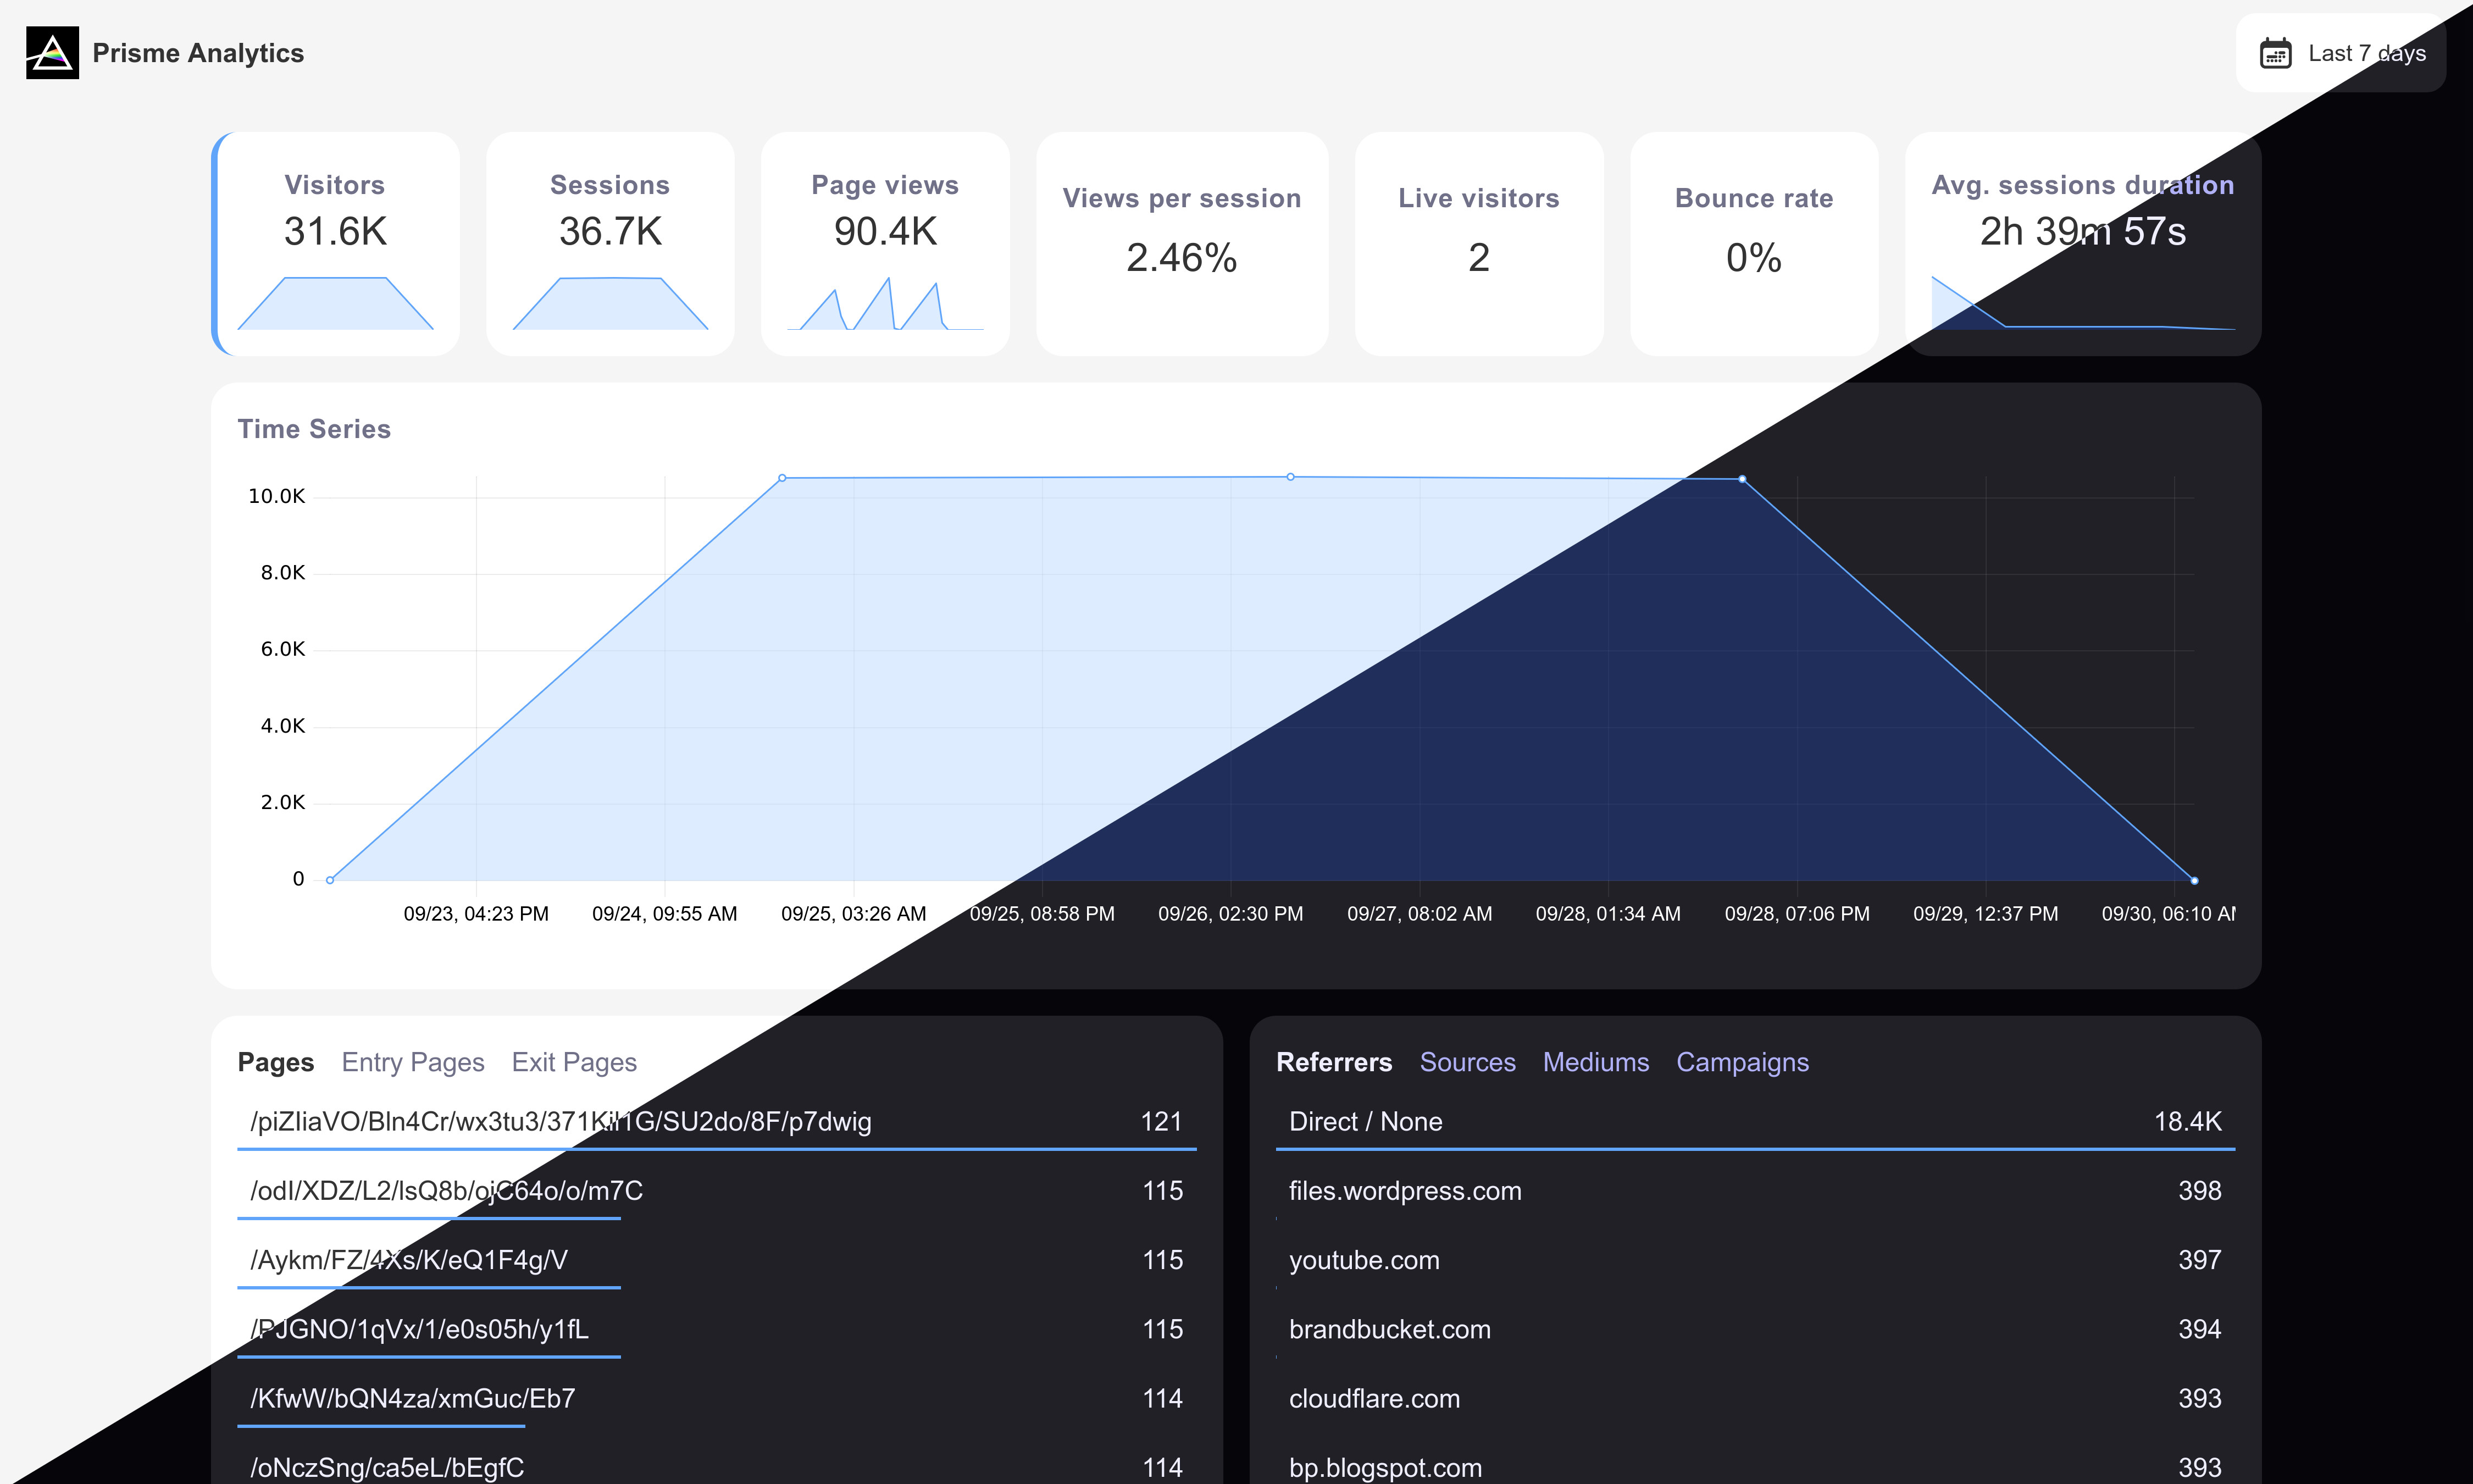Switch to the Exit Pages tab
Viewport: 2473px width, 1484px height.
(x=574, y=1062)
